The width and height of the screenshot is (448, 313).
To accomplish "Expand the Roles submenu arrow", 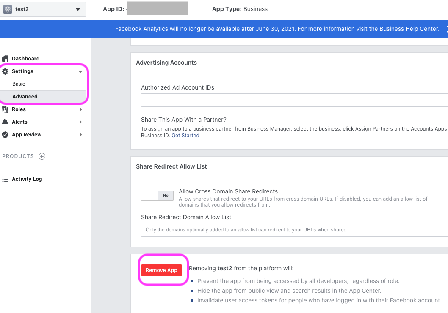I will tap(80, 109).
